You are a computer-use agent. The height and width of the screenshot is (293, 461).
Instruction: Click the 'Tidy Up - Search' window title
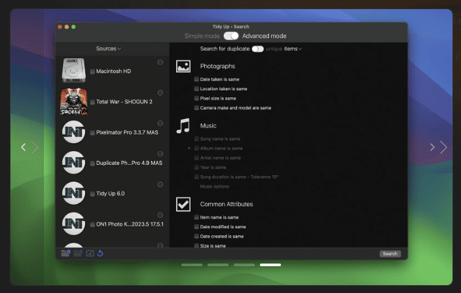coord(230,27)
